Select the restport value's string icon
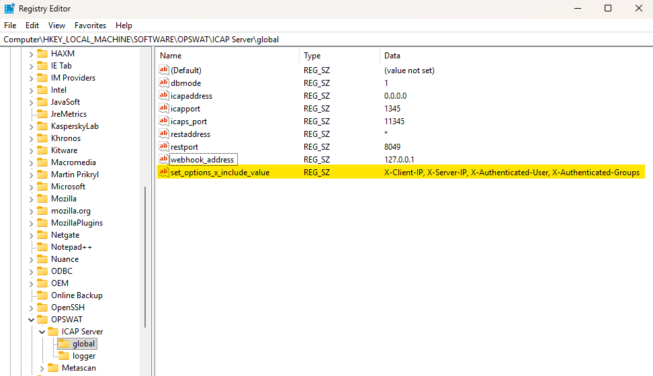653x376 pixels. tap(164, 146)
